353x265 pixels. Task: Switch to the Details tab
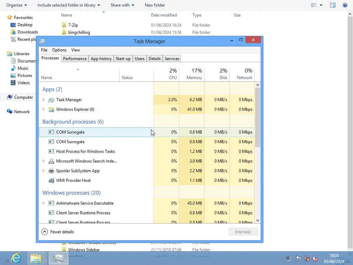pos(155,59)
